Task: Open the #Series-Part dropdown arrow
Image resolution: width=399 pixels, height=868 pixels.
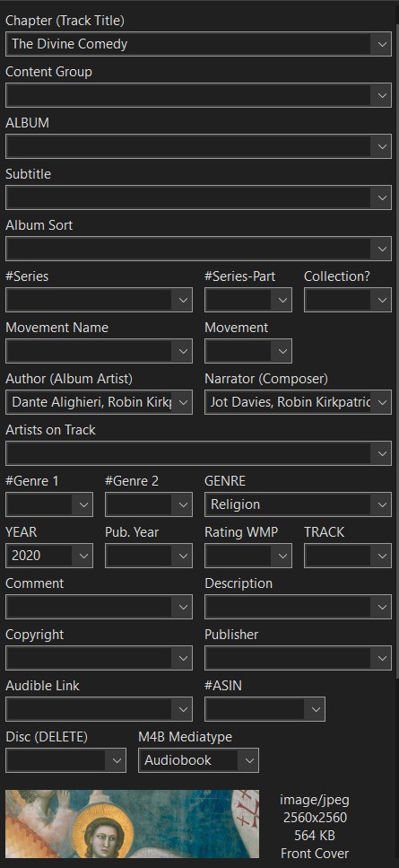Action: click(282, 300)
